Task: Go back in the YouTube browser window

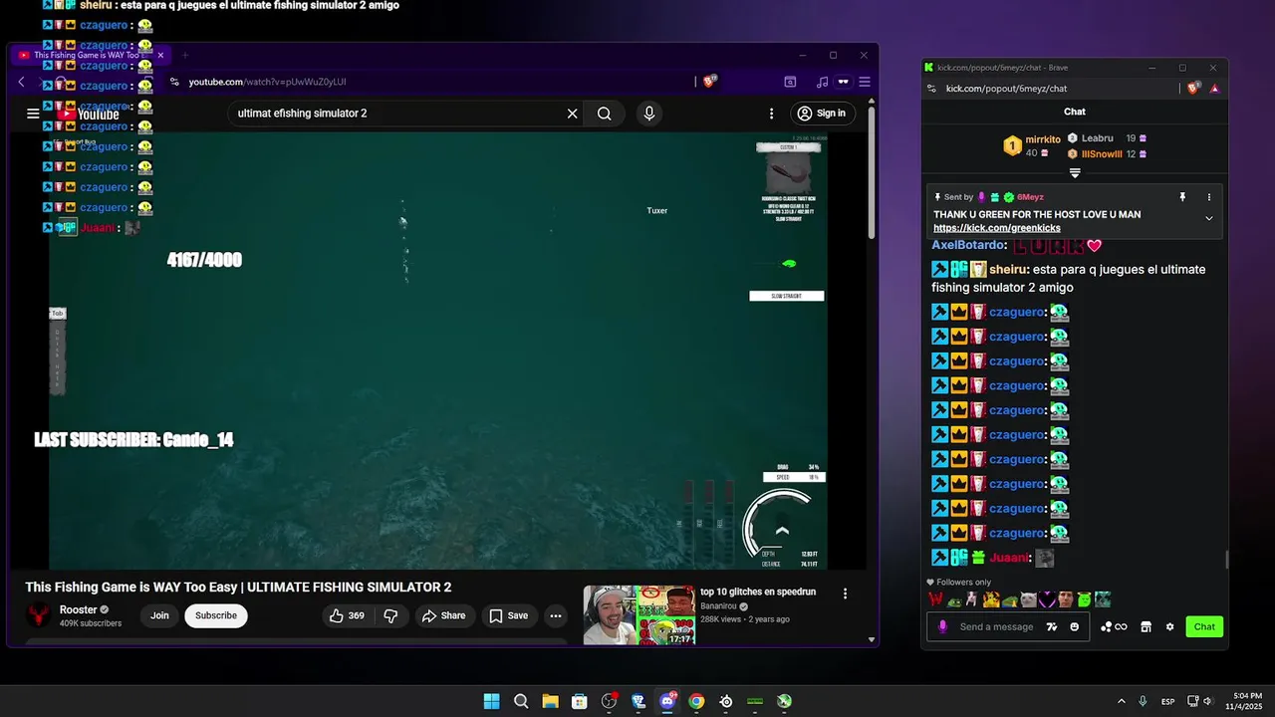Action: [22, 82]
